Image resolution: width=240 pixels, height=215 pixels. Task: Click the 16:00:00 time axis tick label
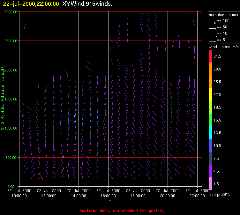[108, 196]
